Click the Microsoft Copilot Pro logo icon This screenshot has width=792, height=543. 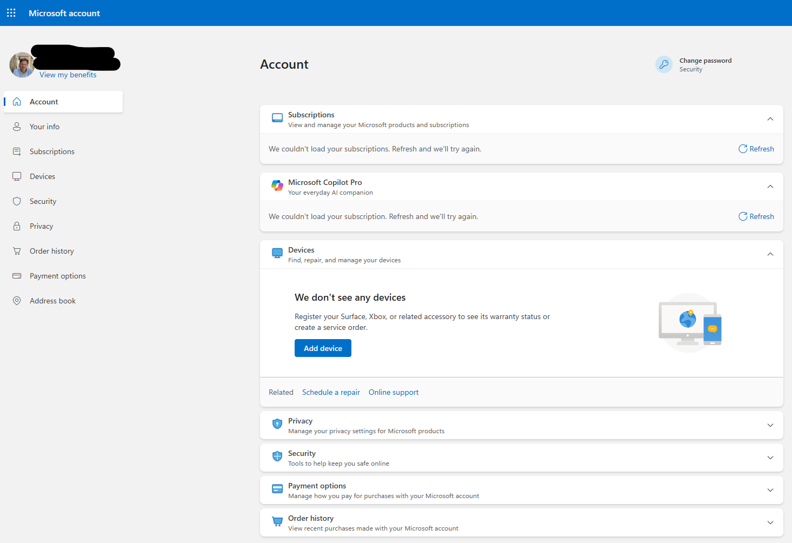pos(277,186)
